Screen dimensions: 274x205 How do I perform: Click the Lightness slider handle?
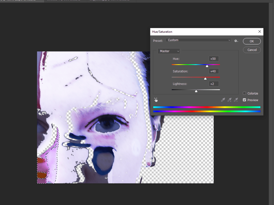[x=196, y=91]
